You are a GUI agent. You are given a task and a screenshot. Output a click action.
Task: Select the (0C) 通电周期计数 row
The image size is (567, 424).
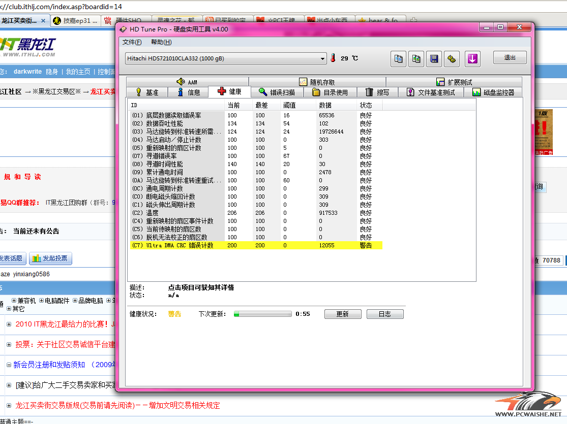tap(256, 188)
